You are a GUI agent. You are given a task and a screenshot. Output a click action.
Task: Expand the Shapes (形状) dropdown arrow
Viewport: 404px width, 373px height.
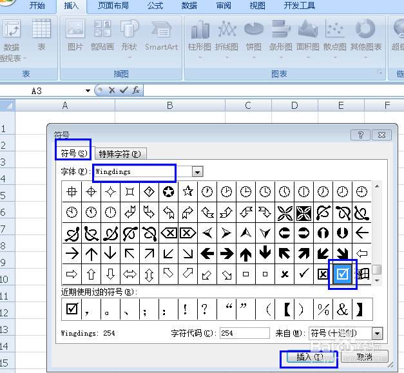coord(130,58)
